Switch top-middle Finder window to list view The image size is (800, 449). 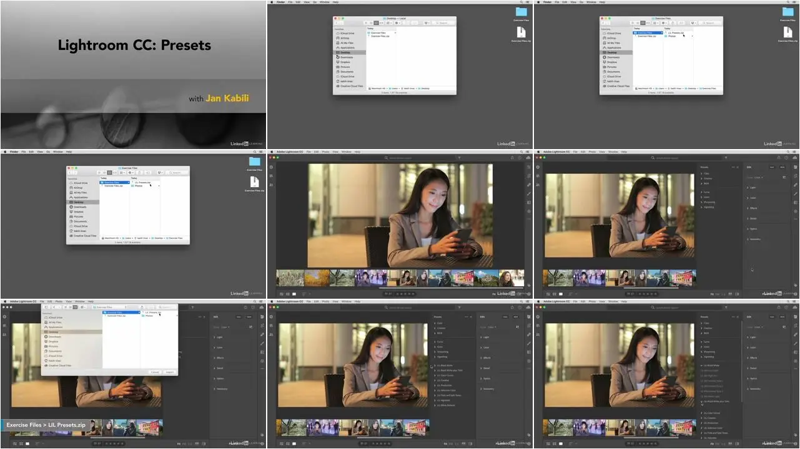[370, 22]
